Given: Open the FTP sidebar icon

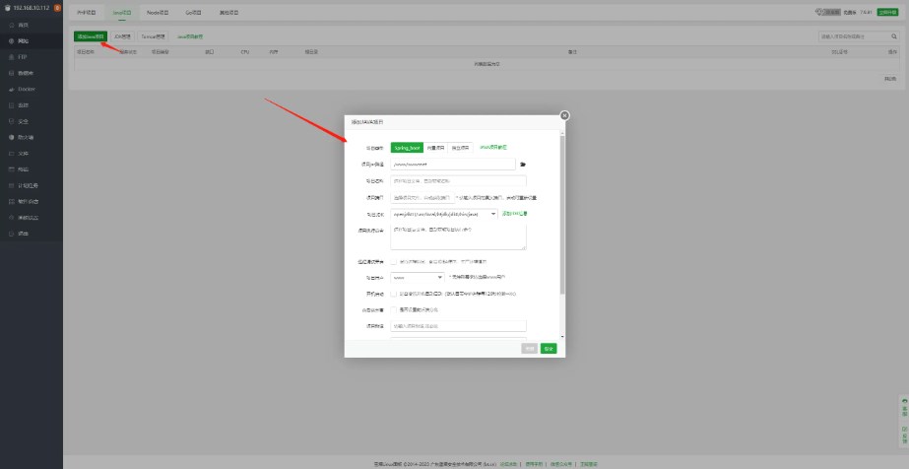Looking at the screenshot, I should (x=12, y=57).
